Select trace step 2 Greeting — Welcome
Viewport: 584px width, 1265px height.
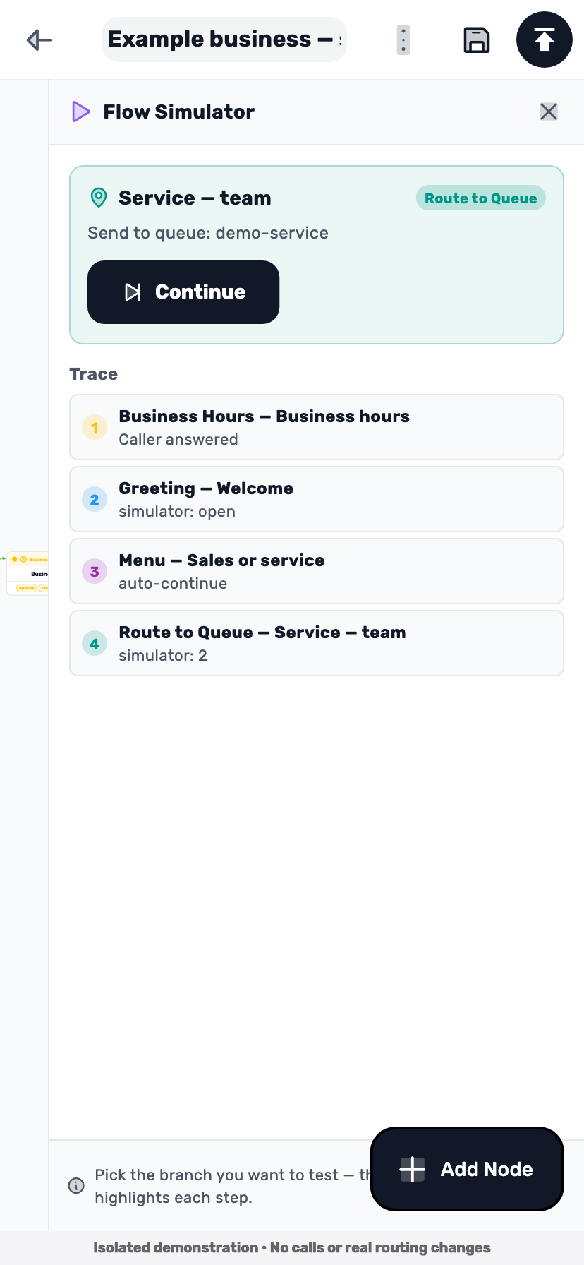[317, 499]
